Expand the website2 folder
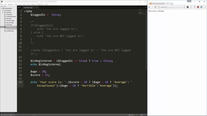This screenshot has width=207, height=116. (3, 13)
